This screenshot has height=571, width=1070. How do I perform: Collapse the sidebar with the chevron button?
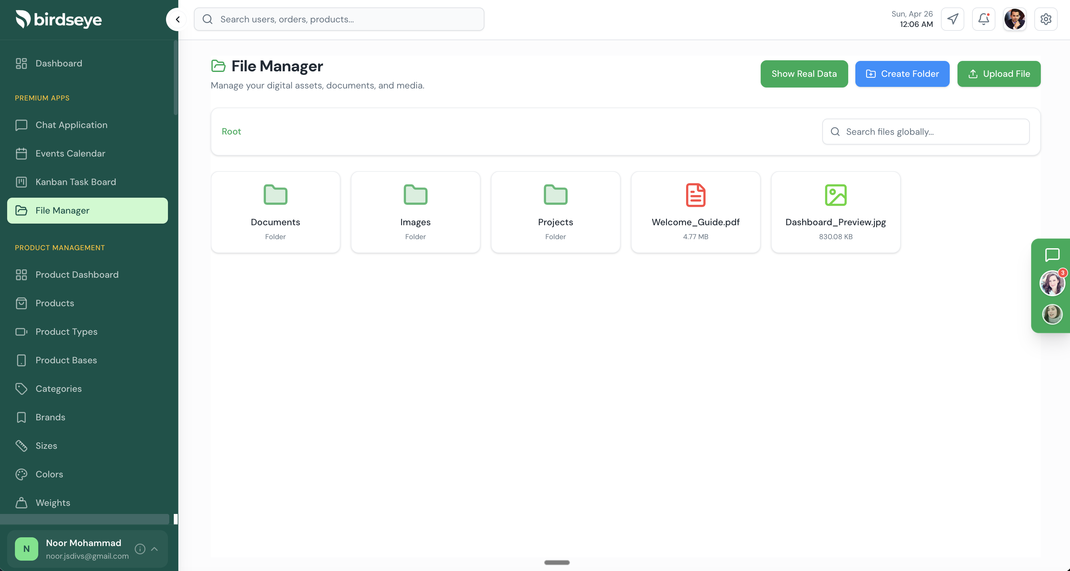click(178, 19)
